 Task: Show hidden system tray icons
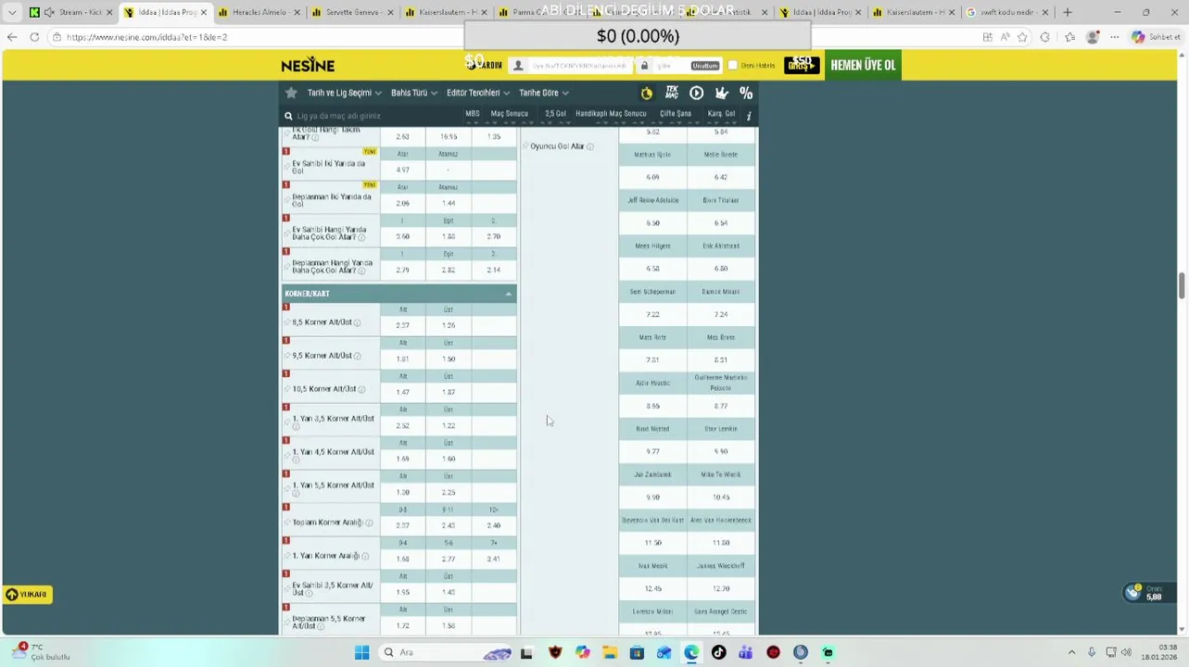point(1071,652)
